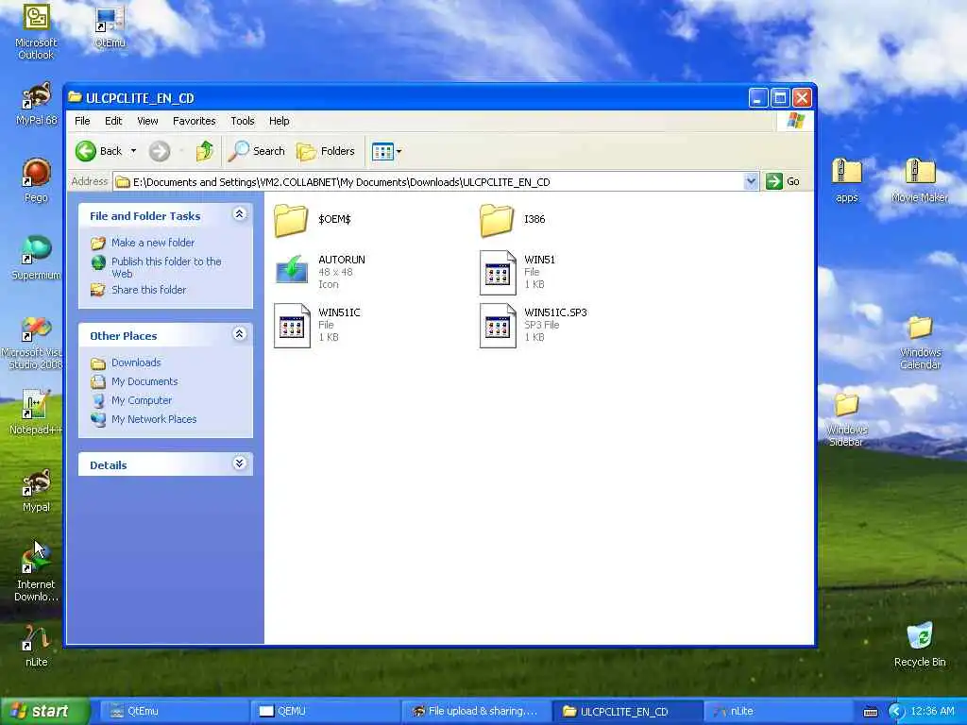
Task: Switch to QtEmu taskbar button
Action: [173, 712]
